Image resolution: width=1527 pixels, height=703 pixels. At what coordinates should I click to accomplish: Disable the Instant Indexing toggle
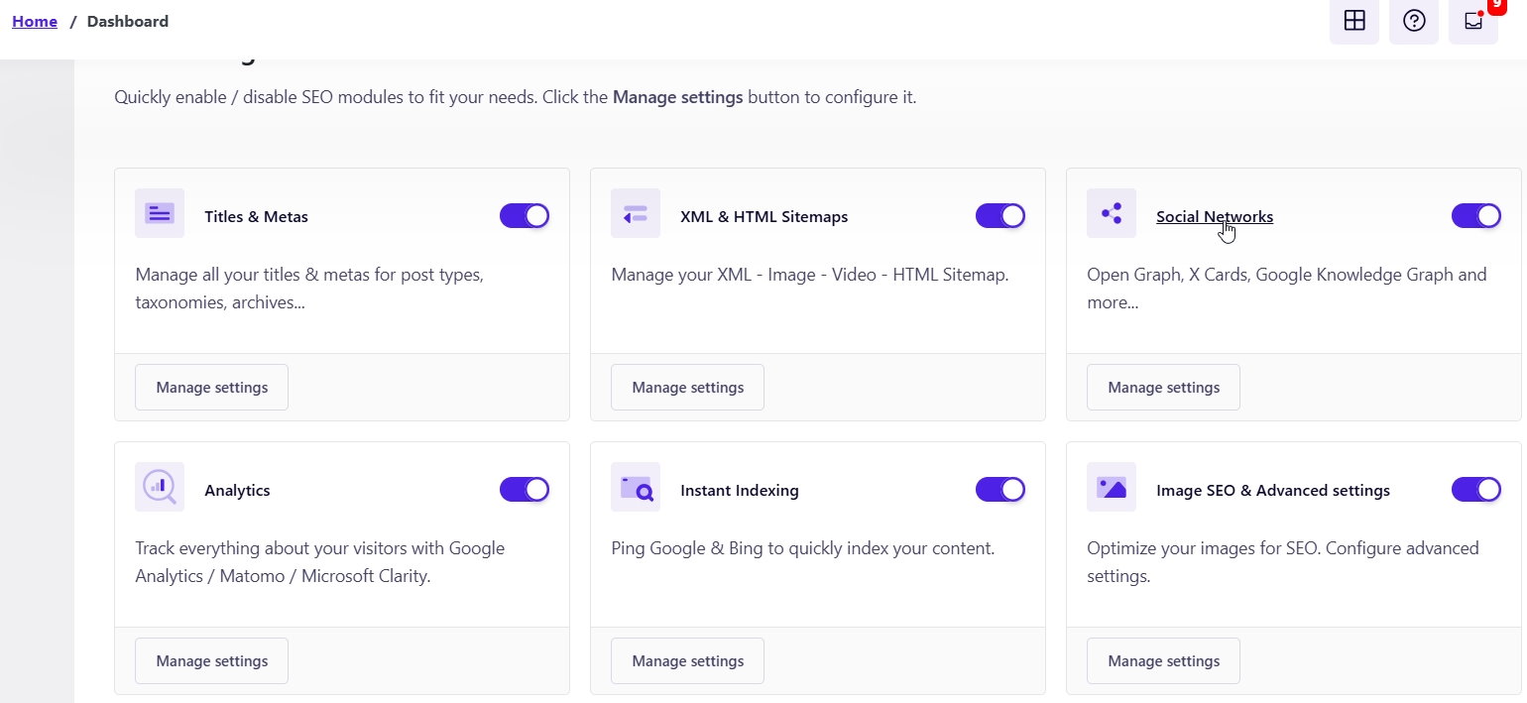click(x=1000, y=490)
